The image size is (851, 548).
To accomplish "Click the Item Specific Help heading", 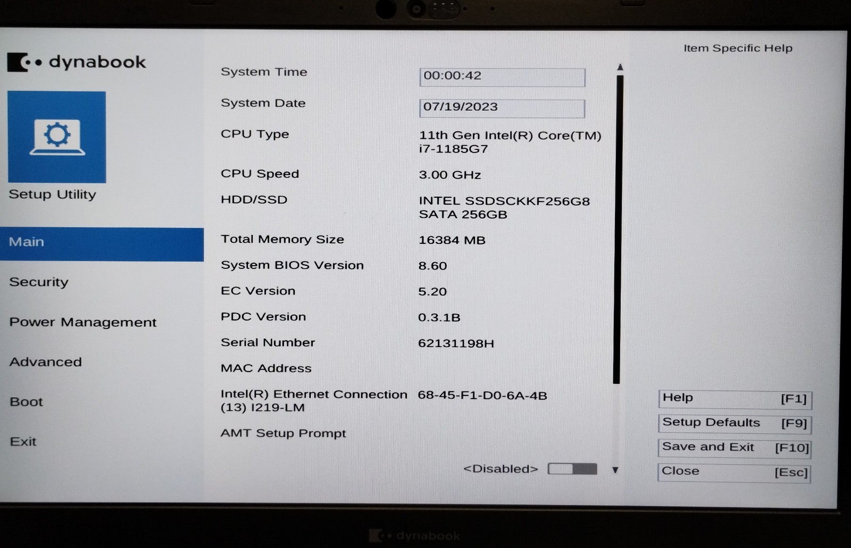I will tap(738, 48).
